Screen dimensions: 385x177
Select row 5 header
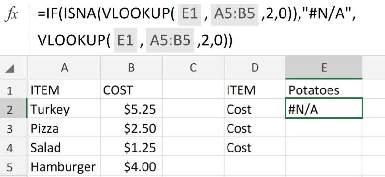(x=10, y=167)
